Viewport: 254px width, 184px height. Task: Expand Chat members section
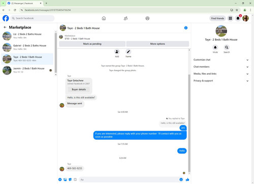(221, 67)
